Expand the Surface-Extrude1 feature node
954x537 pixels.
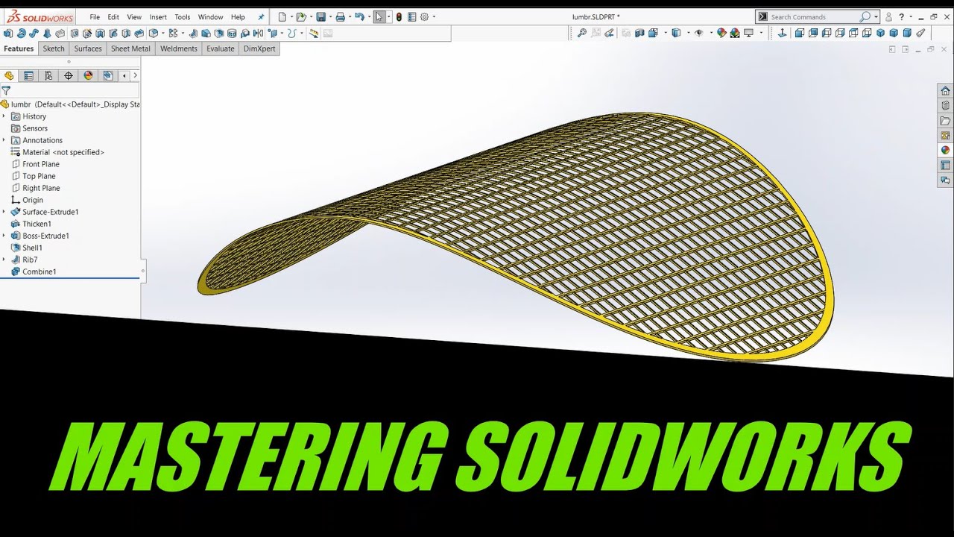coord(4,212)
